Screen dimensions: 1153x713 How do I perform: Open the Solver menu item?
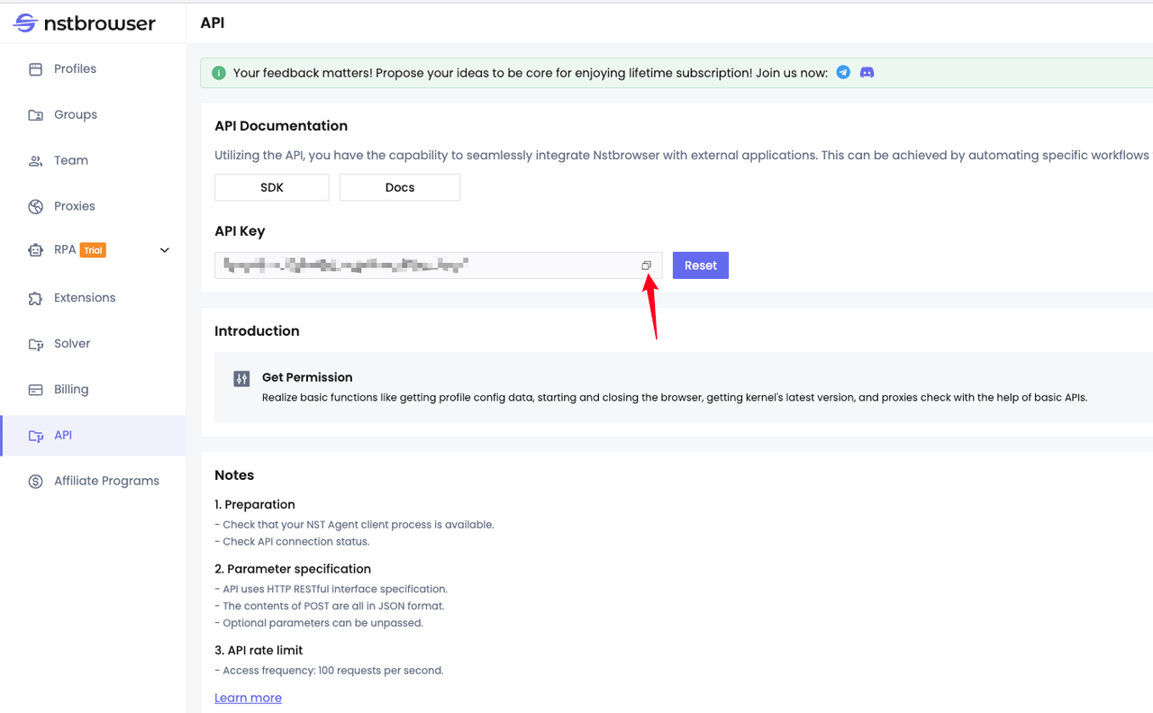click(72, 344)
